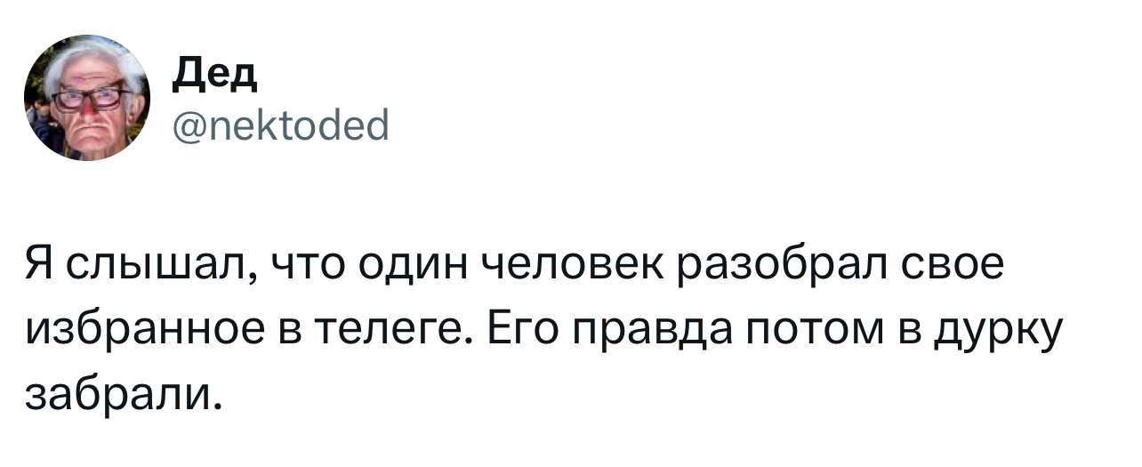Open the profile avatar of Дед
The height and width of the screenshot is (467, 1142).
pos(87,98)
